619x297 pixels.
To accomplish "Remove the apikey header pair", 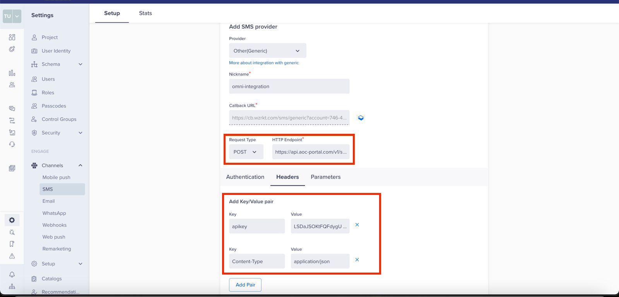I will pyautogui.click(x=357, y=225).
